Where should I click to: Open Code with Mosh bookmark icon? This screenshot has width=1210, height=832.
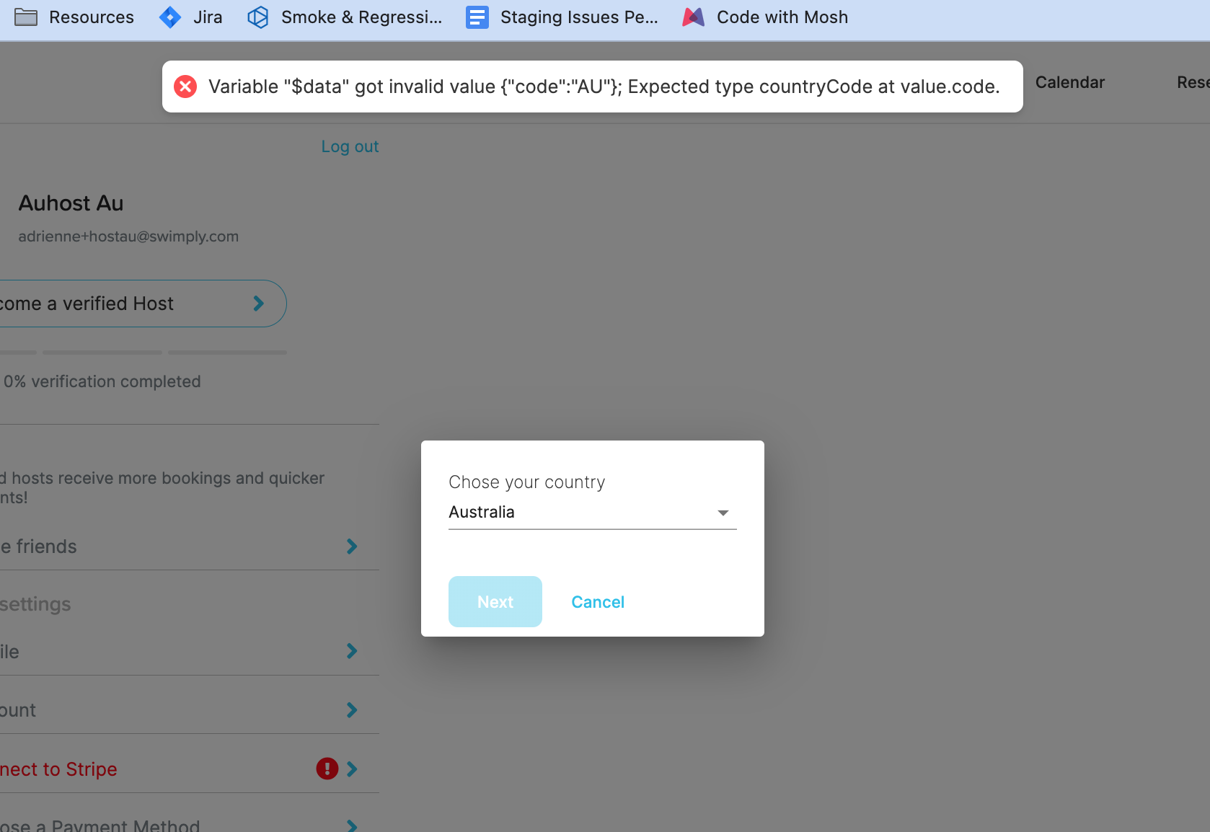coord(693,17)
